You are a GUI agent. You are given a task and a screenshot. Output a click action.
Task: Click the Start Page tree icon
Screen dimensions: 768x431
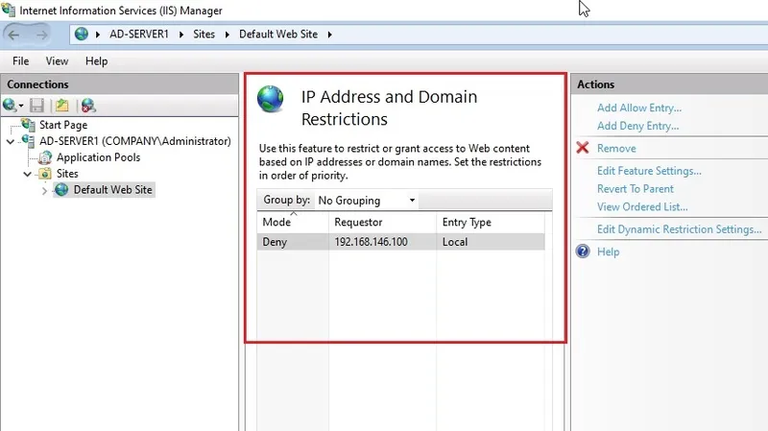(x=29, y=125)
